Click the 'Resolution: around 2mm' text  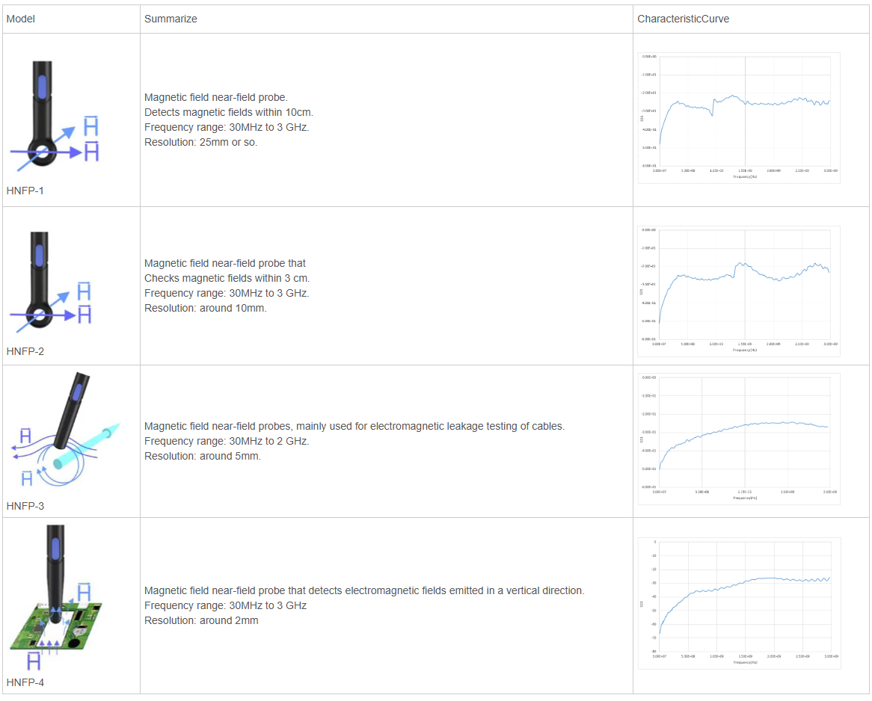click(x=201, y=620)
